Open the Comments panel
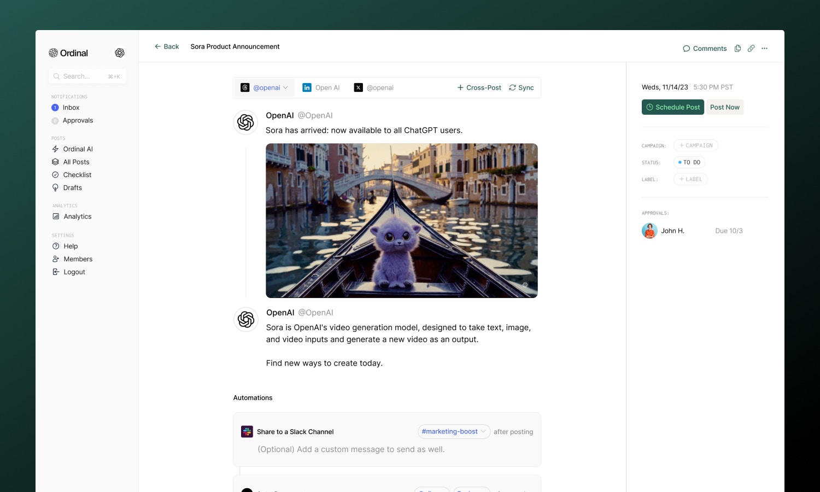820x492 pixels. click(x=705, y=49)
